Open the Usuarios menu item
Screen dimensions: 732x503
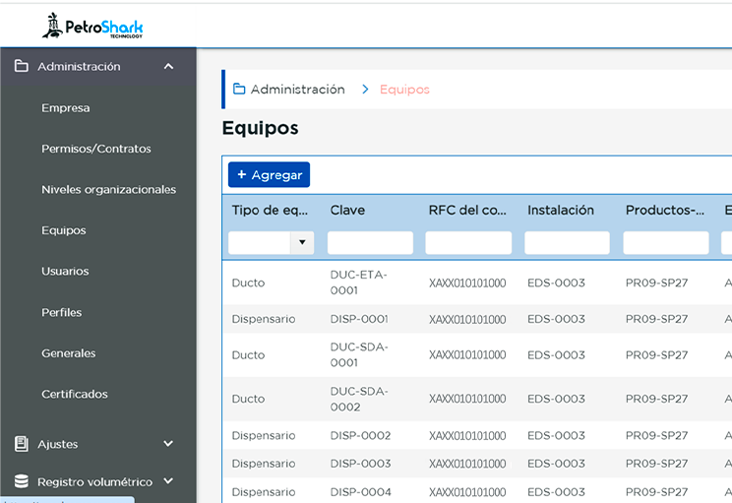pos(65,271)
